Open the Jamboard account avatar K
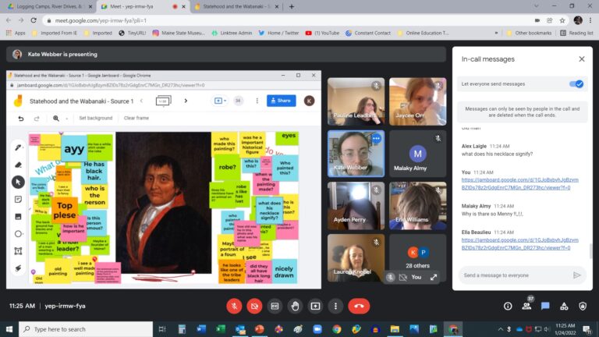Viewport: 599px width, 337px height. 309,101
